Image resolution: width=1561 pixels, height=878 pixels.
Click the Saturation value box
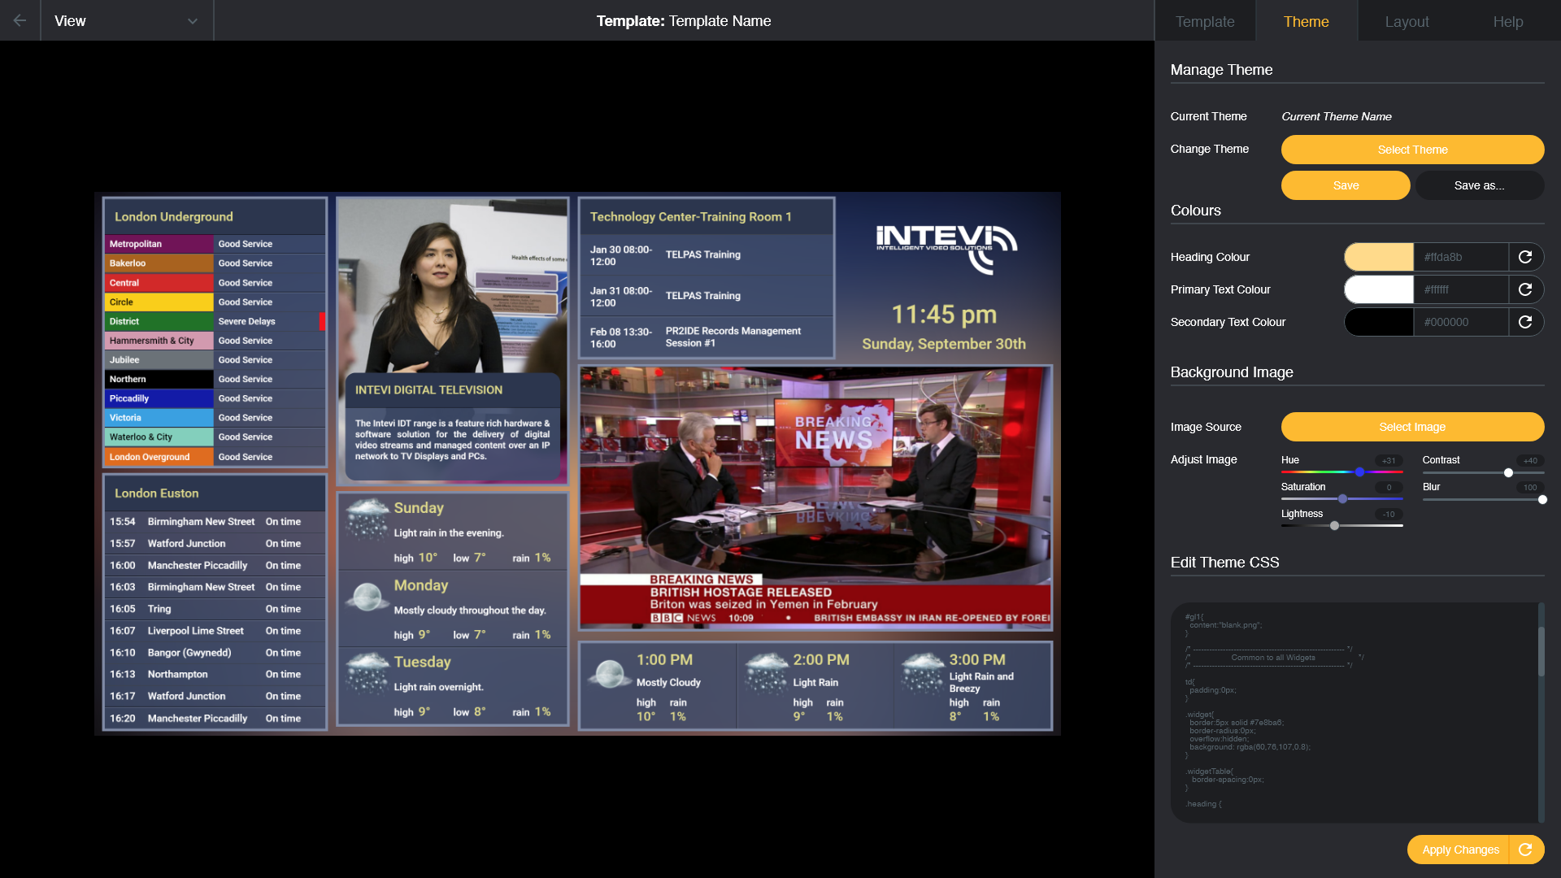1389,487
